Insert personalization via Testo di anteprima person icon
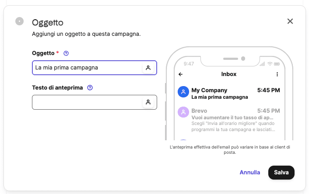Image resolution: width=309 pixels, height=194 pixels. point(148,102)
